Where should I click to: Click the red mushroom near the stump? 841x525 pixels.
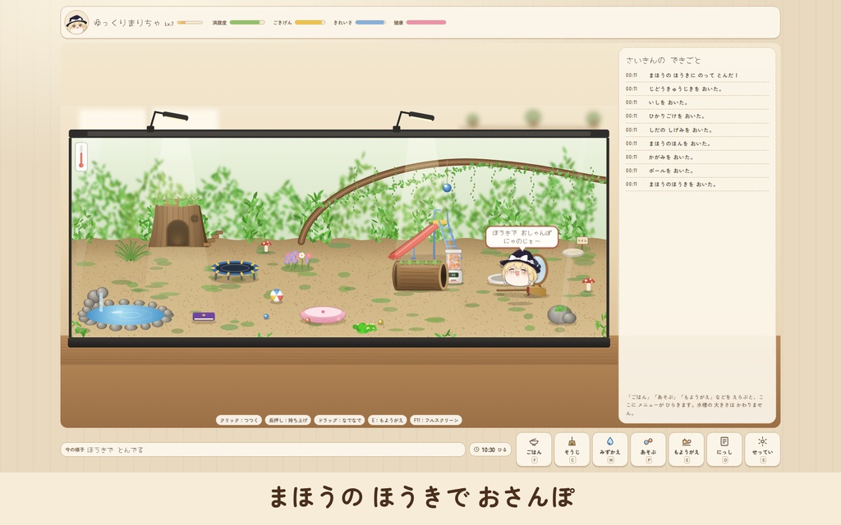[266, 246]
